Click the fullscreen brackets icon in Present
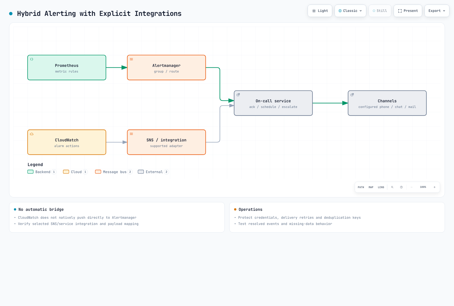The height and width of the screenshot is (306, 454). [400, 11]
